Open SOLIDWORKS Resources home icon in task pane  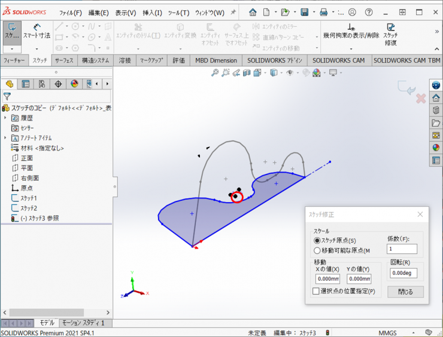(x=436, y=97)
